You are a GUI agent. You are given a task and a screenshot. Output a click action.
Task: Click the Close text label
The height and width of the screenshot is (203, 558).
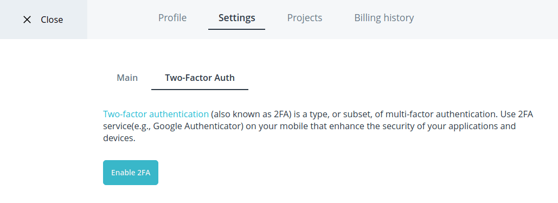tap(52, 20)
